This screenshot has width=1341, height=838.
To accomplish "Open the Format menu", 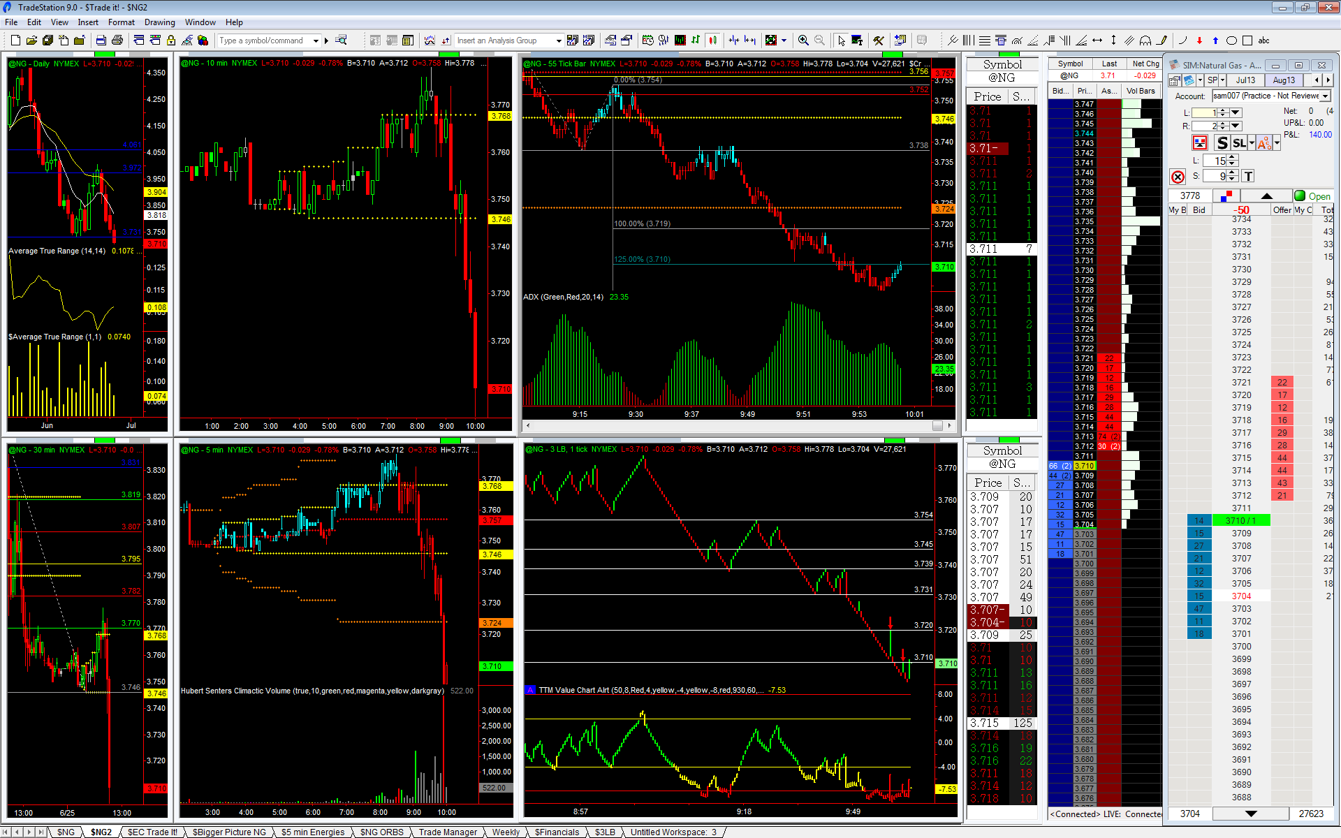I will 122,22.
